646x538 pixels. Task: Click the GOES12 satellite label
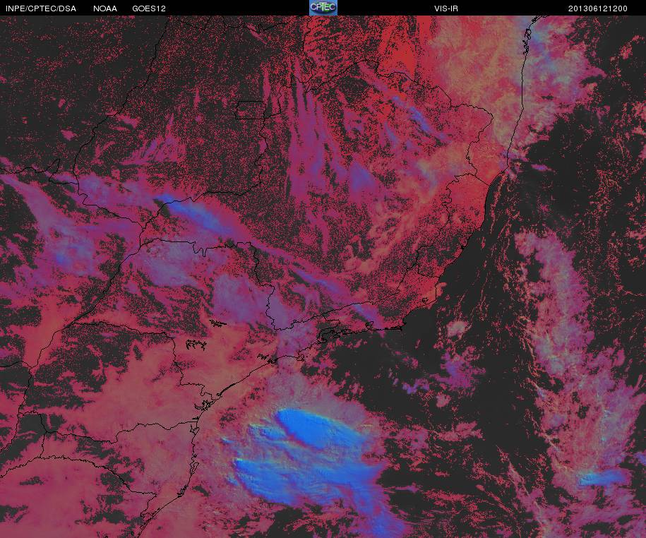pyautogui.click(x=149, y=8)
